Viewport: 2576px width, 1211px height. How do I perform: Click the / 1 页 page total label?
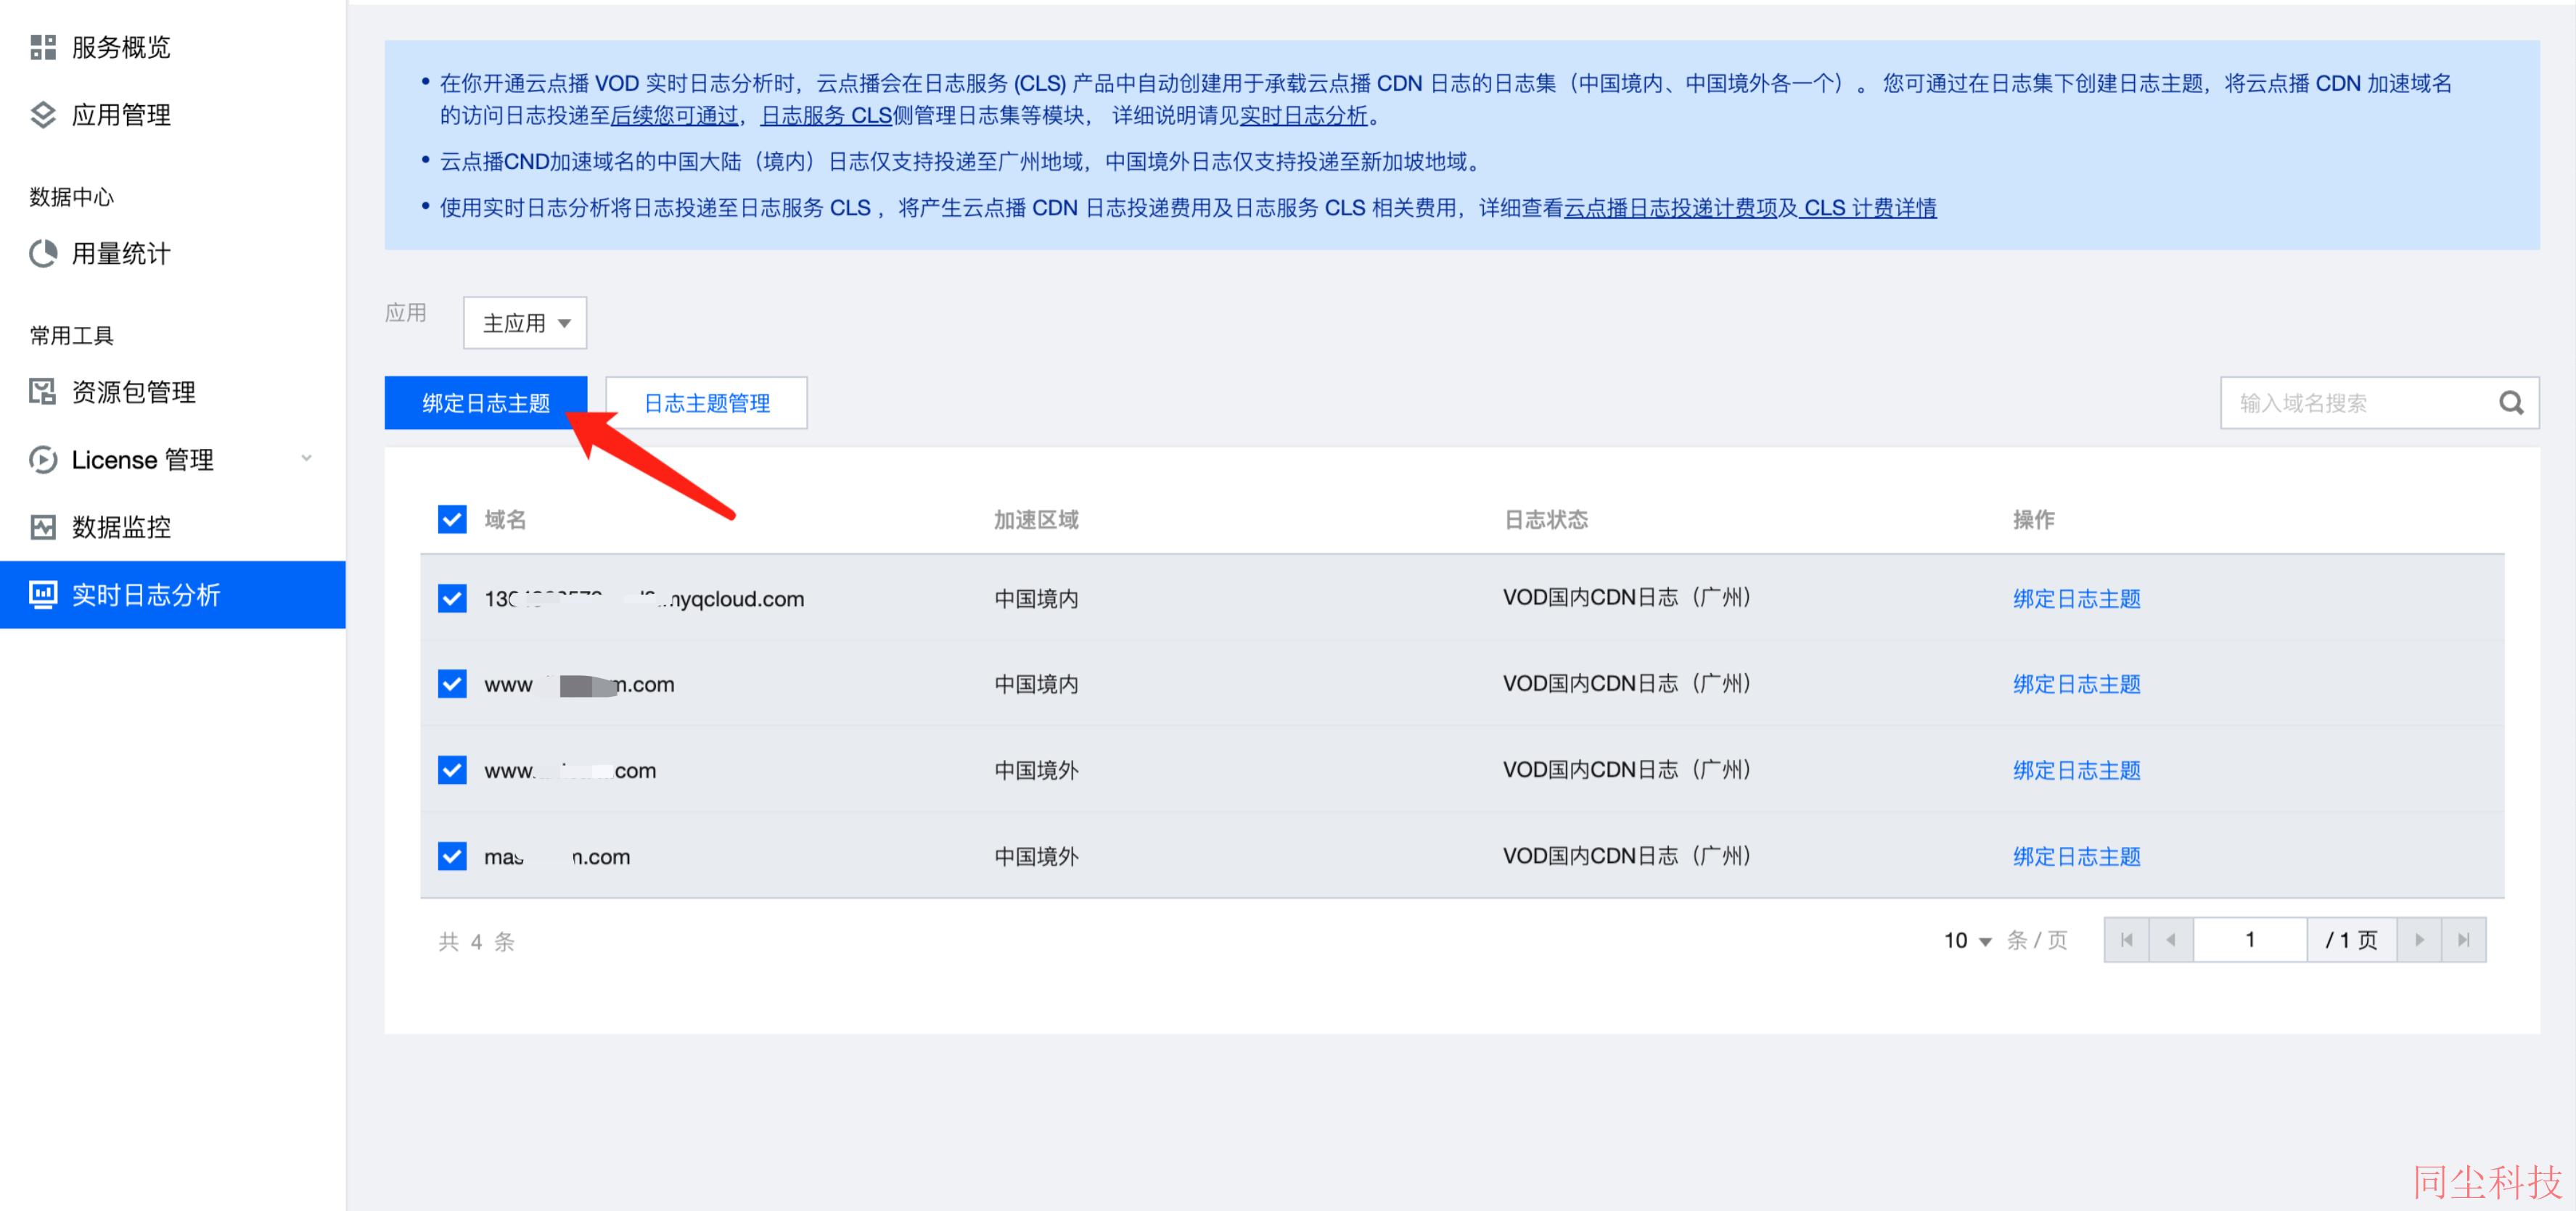tap(2351, 941)
